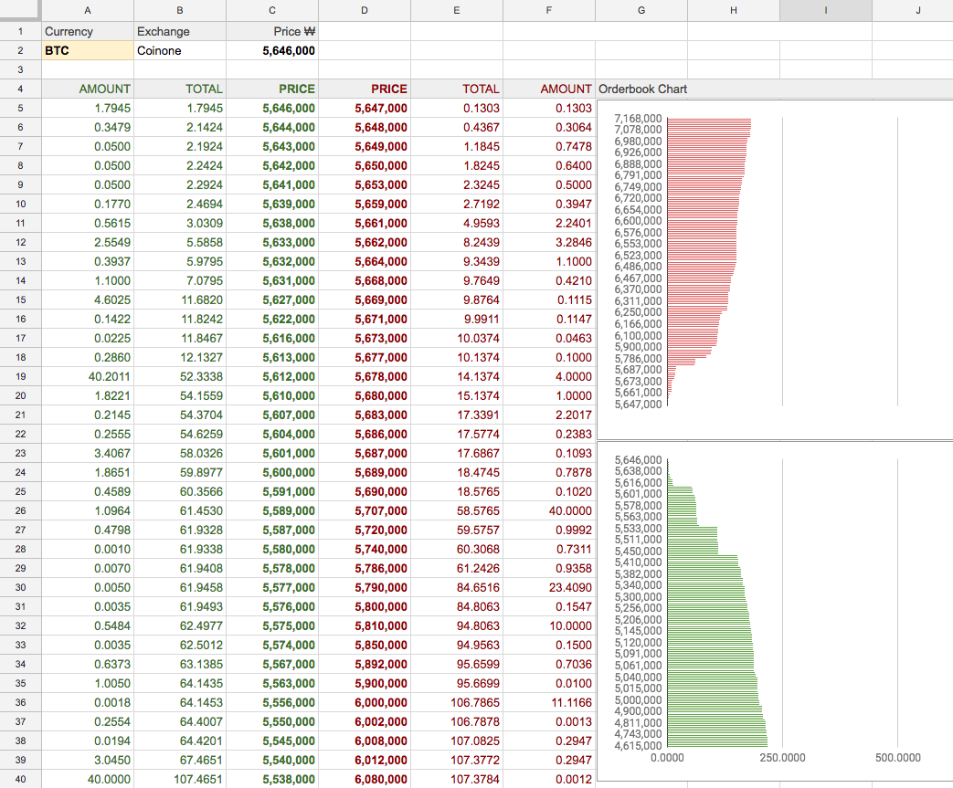Click buy price 5,612,000 cell
Image resolution: width=953 pixels, height=788 pixels.
(272, 377)
